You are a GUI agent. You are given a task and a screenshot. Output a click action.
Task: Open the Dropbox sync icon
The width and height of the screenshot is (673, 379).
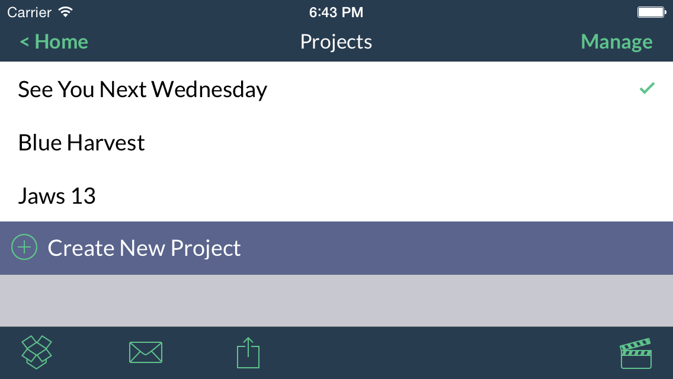[37, 352]
